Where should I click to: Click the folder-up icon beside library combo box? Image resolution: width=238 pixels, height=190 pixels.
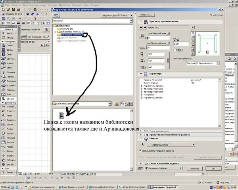click(117, 104)
